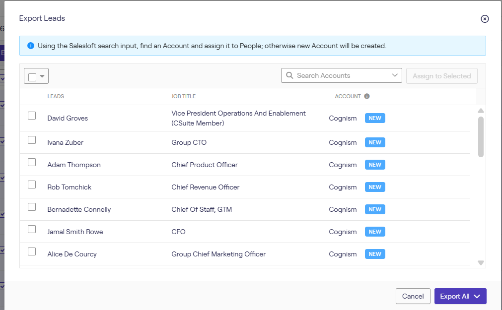Viewport: 502px width, 310px height.
Task: Click the leads list vertical scrollbar thumb
Action: pos(481,136)
